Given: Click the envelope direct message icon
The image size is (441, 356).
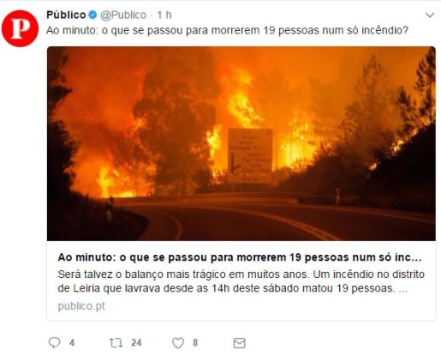Looking at the screenshot, I should point(239,343).
